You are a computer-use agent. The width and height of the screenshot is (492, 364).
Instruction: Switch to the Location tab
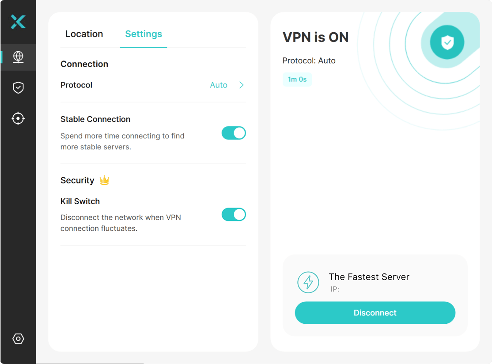point(84,34)
